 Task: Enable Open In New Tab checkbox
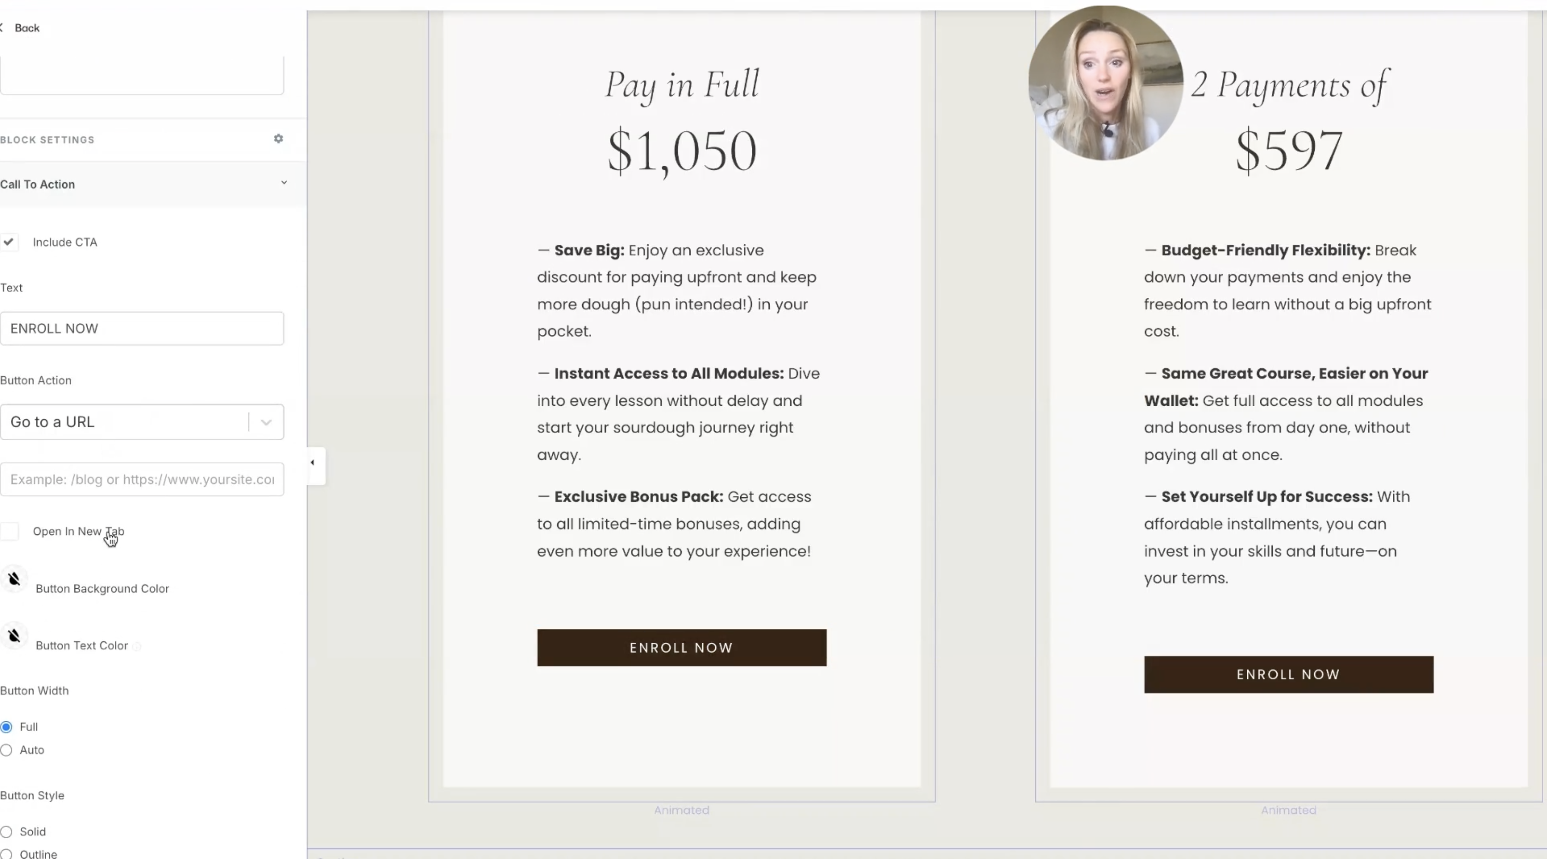[x=10, y=531]
